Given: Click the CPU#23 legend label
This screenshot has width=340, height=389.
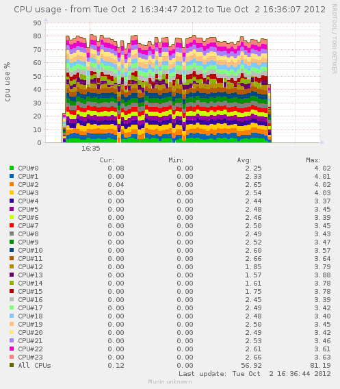Looking at the screenshot, I should tap(30, 357).
